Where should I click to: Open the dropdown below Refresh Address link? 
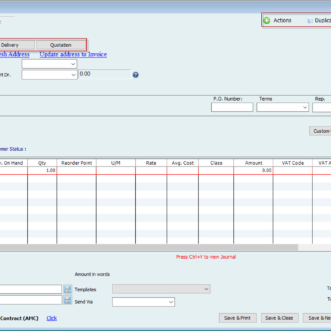[x=49, y=64]
